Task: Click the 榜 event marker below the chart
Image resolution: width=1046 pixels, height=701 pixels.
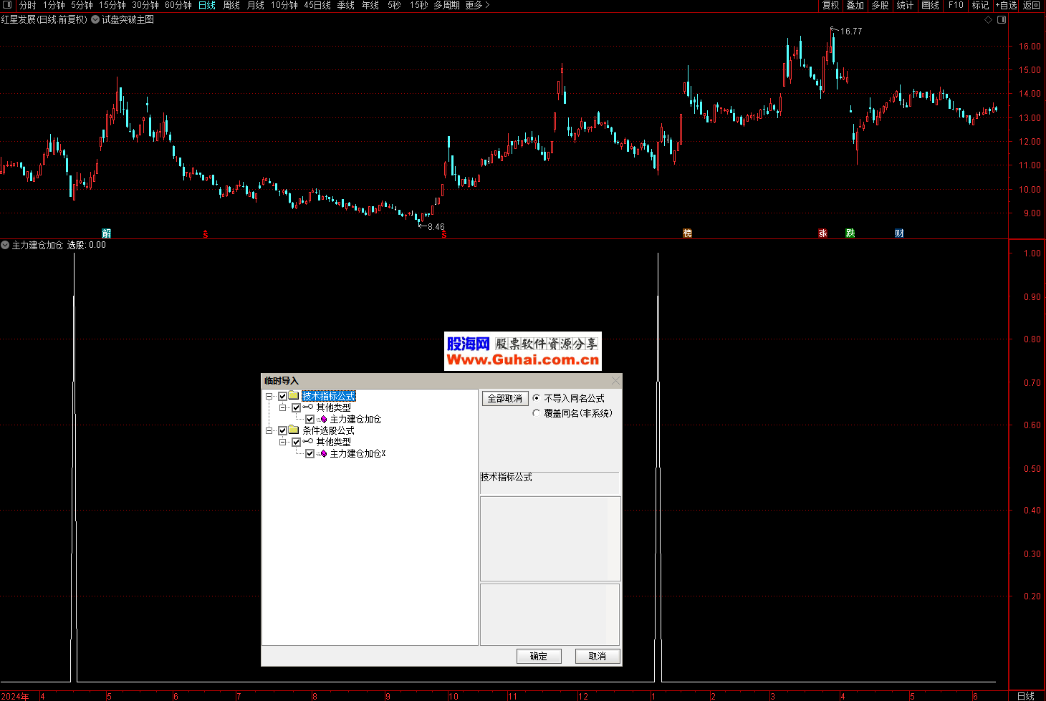Action: pos(687,233)
